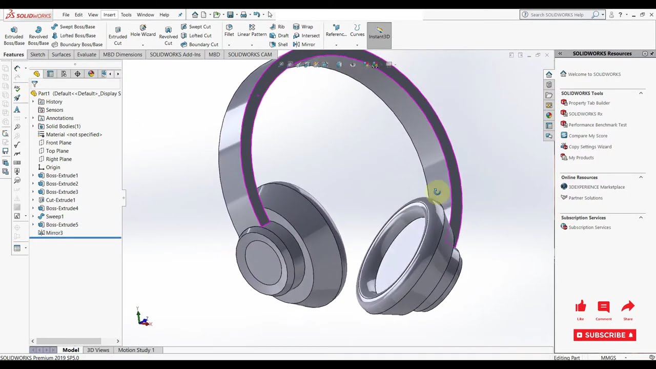Open 3DEXPERIENCE Marketplace link
This screenshot has width=656, height=369.
pyautogui.click(x=592, y=187)
